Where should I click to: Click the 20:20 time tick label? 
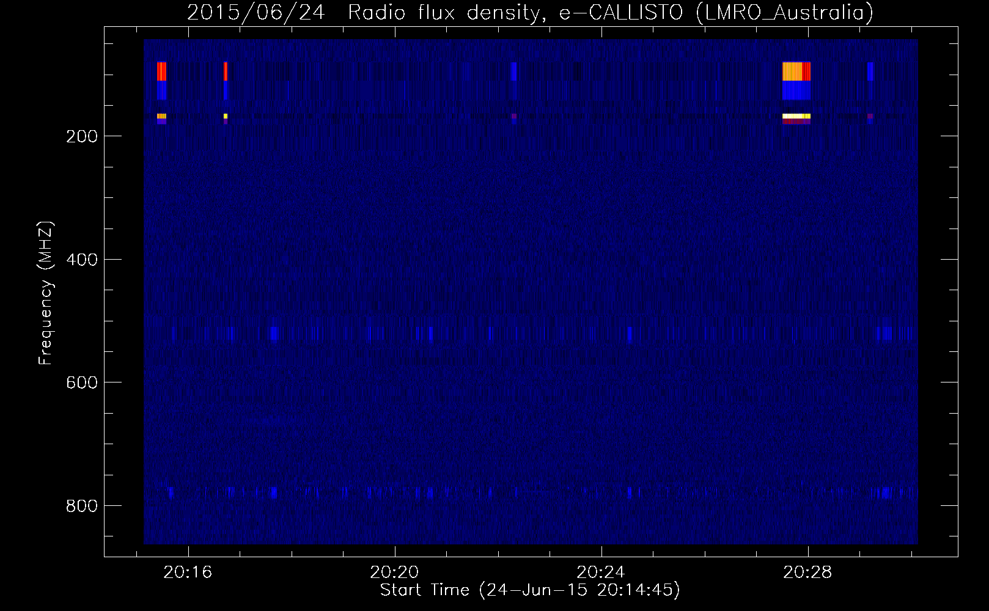click(x=395, y=572)
